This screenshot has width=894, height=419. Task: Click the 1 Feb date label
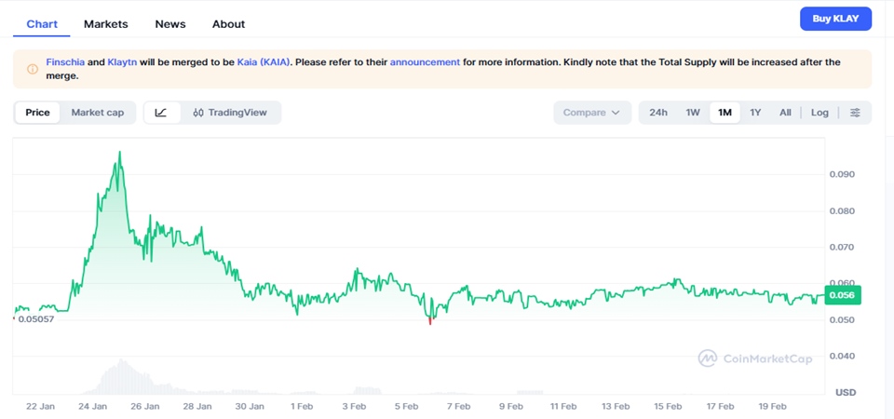pyautogui.click(x=302, y=407)
